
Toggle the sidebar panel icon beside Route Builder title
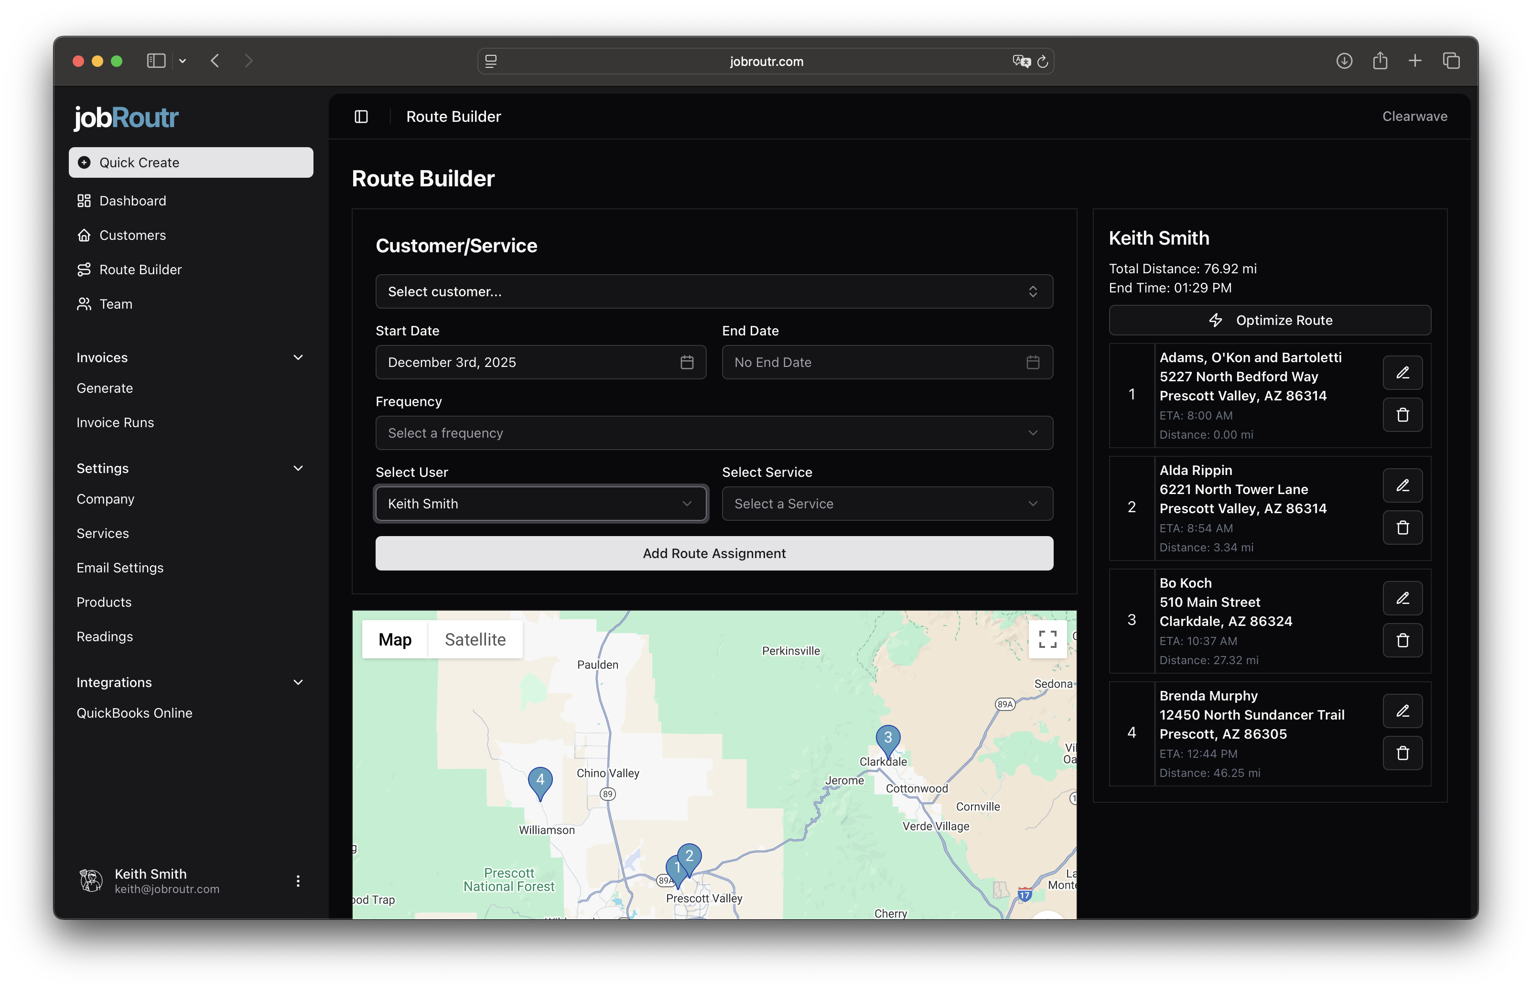(361, 117)
